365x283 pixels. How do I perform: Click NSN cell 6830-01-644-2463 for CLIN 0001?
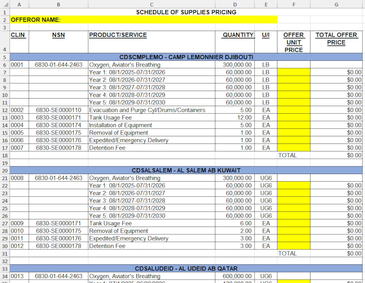58,65
